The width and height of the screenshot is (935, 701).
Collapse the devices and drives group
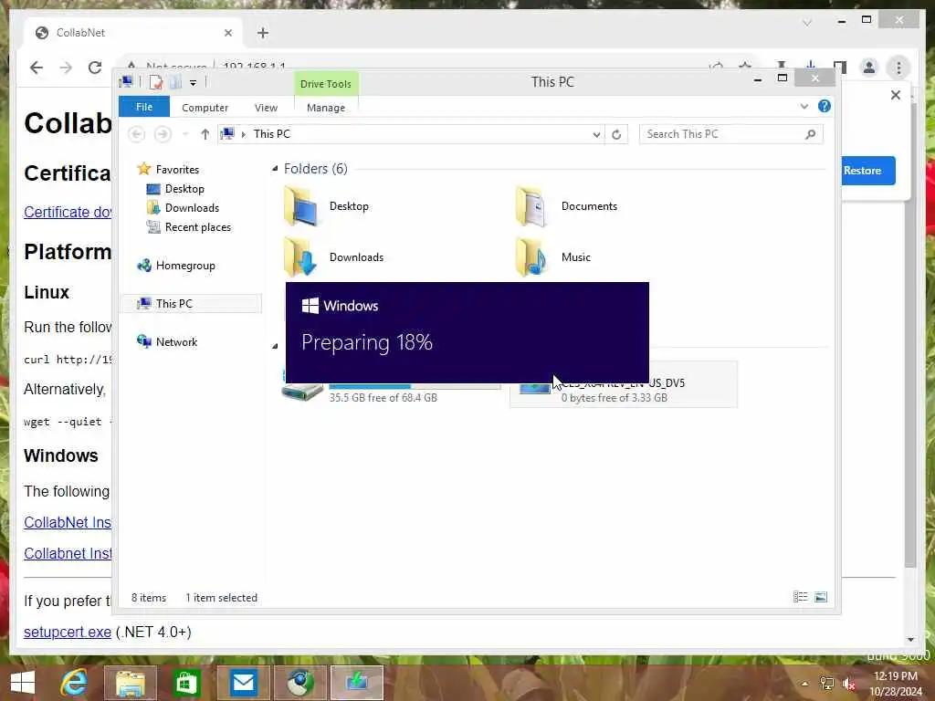tap(275, 346)
